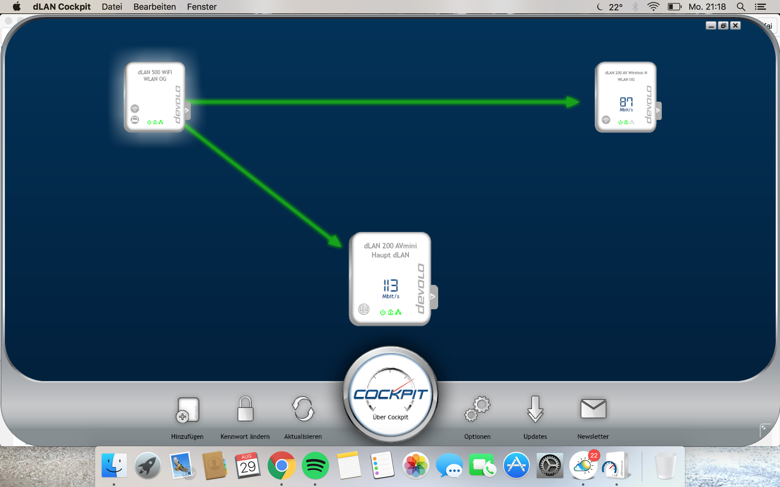Click globe icon on dLAN 200 AVmini adapter
780x487 pixels.
pos(363,309)
